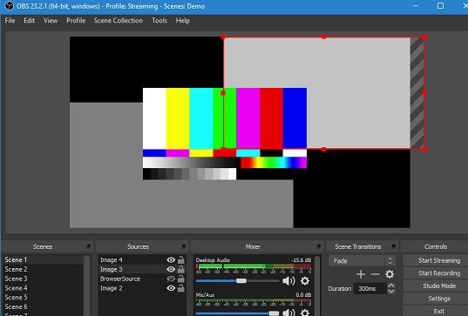Pop out the Mixer panel
The image size is (468, 316).
coord(319,246)
